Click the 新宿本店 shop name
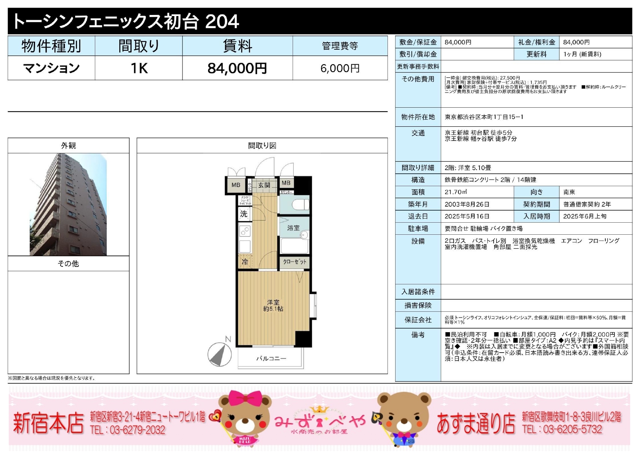Viewport: 640px width, 453px height. [49, 423]
